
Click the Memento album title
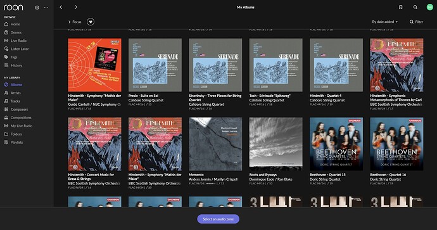[x=196, y=175]
